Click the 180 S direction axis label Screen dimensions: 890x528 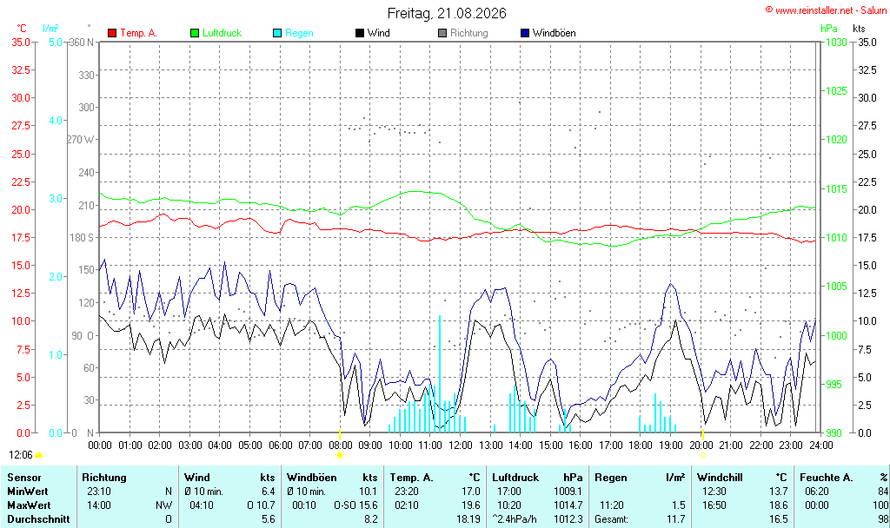click(82, 237)
